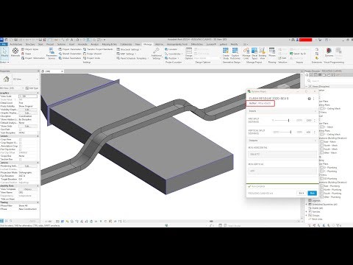Switch to the Structure ribbon tab
The image size is (353, 265).
[x=30, y=44]
